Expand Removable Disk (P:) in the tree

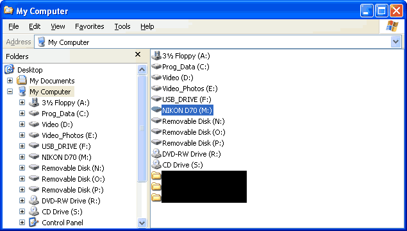click(x=22, y=190)
